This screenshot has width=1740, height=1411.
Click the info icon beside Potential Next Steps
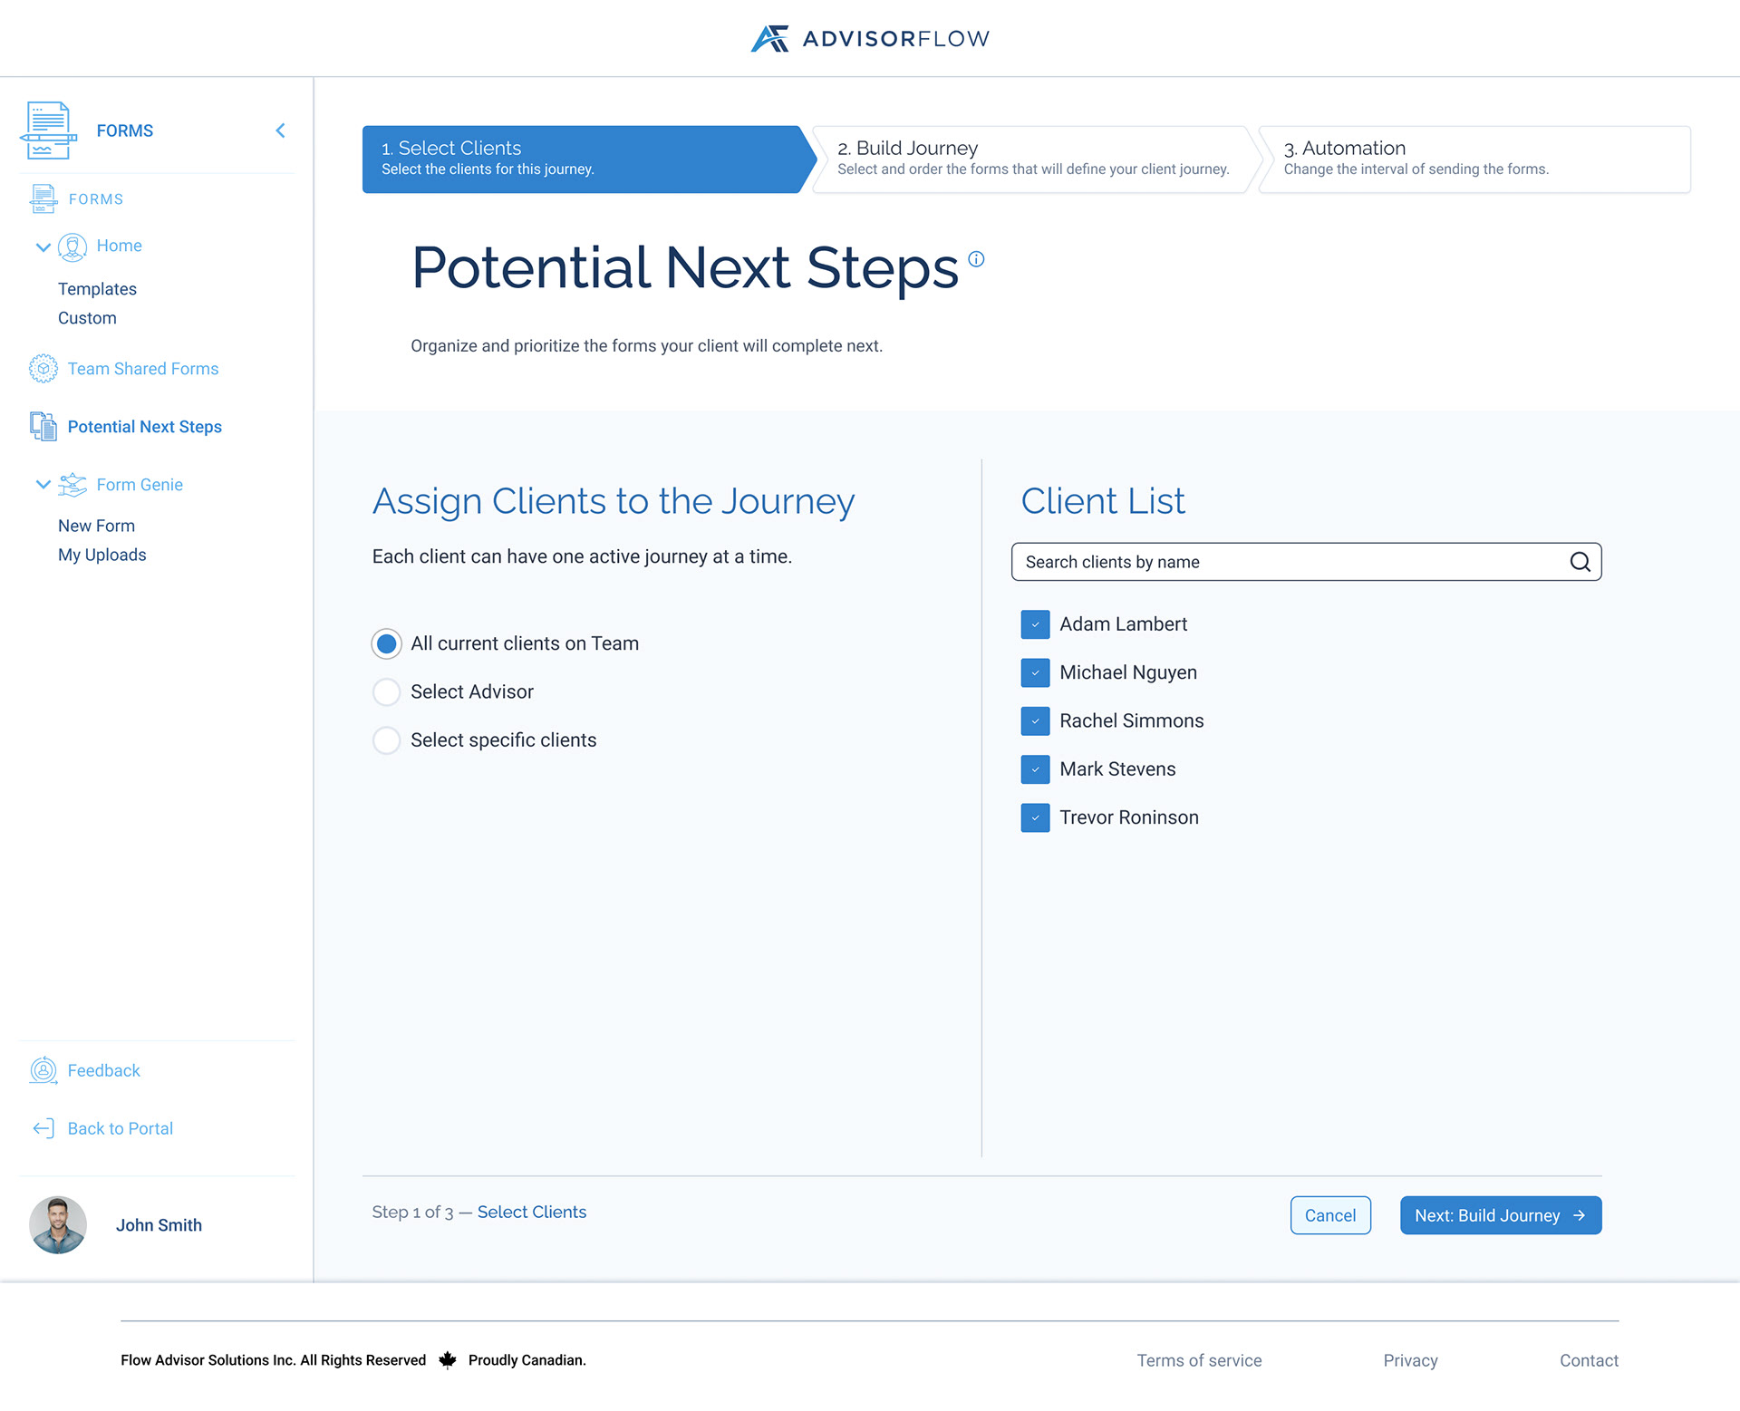[x=976, y=259]
